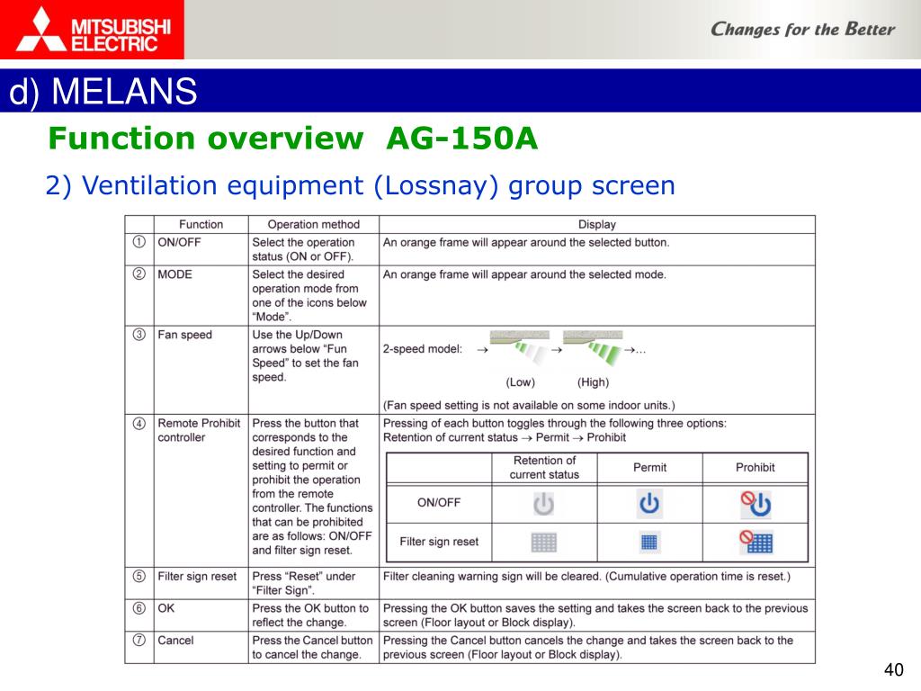The height and width of the screenshot is (691, 921).
Task: Click the Low fan speed illustration
Action: click(521, 348)
